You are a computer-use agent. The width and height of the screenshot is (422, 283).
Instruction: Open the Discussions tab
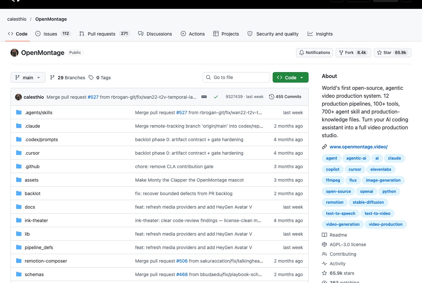[155, 34]
